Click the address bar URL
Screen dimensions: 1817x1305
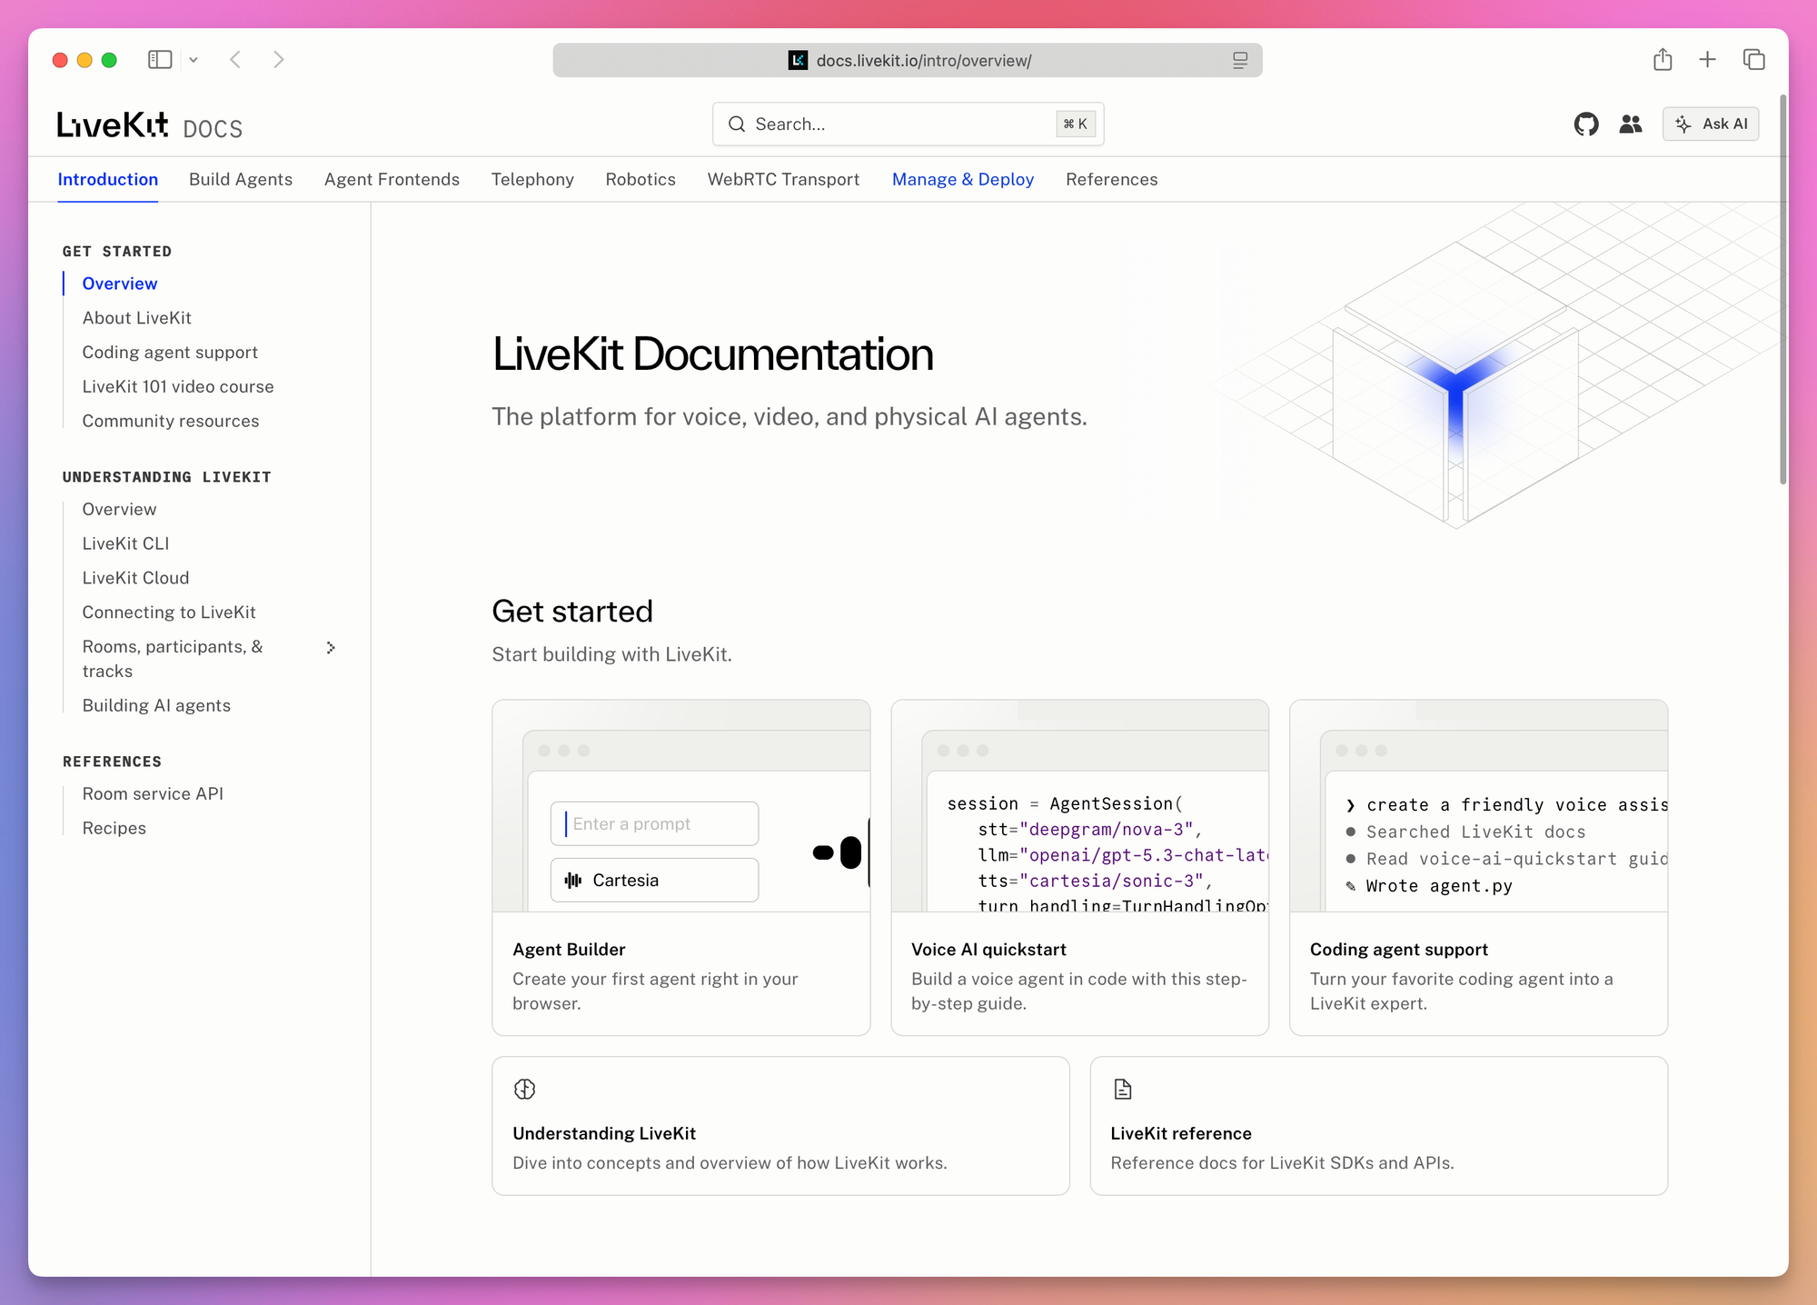coord(923,61)
